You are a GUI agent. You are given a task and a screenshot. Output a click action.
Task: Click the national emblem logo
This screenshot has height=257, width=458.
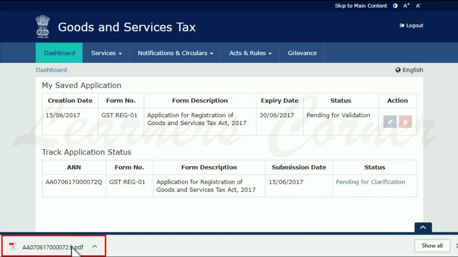[x=43, y=27]
